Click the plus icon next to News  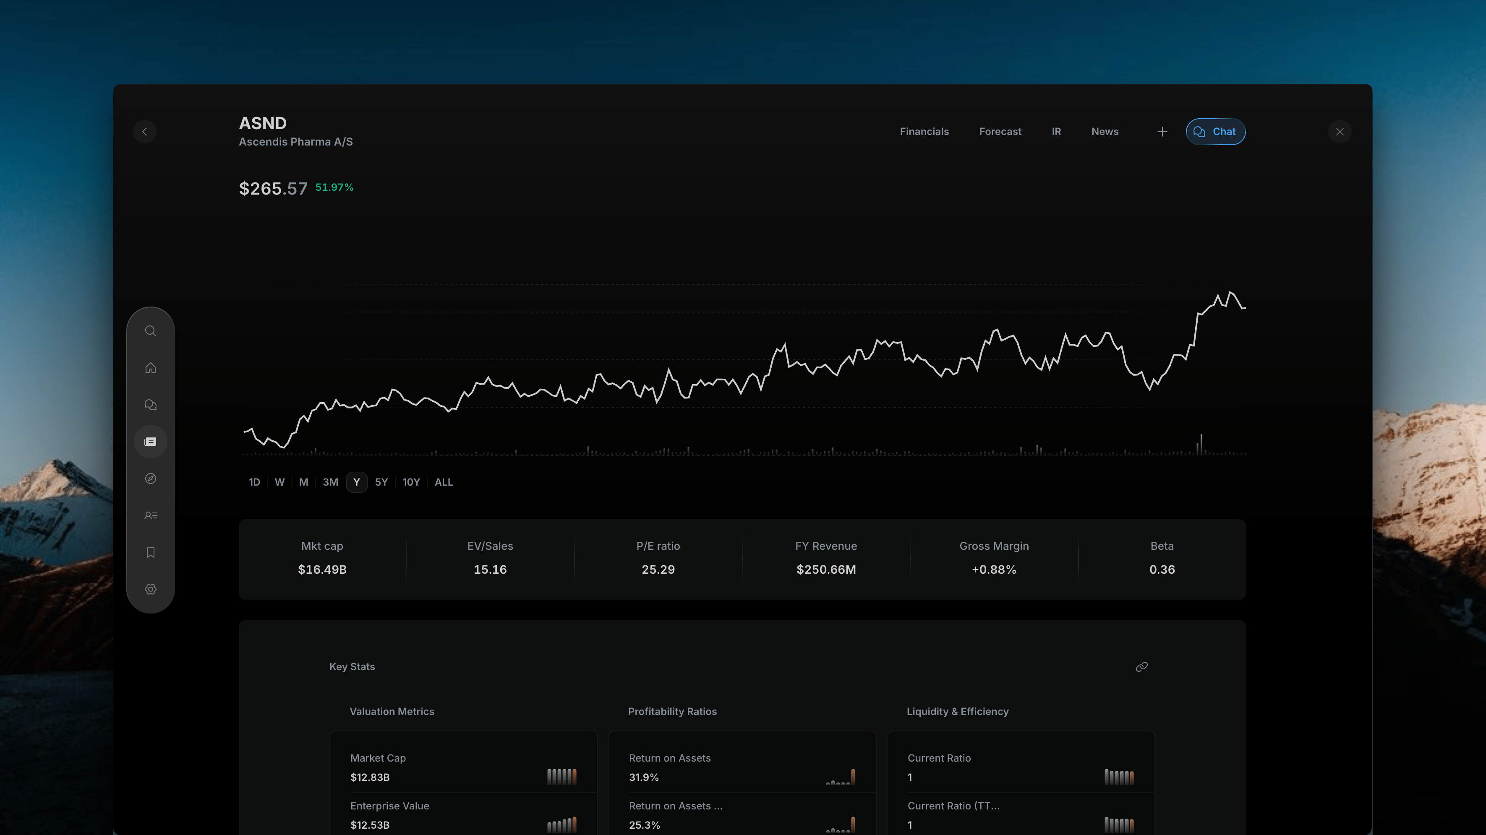[x=1162, y=132]
